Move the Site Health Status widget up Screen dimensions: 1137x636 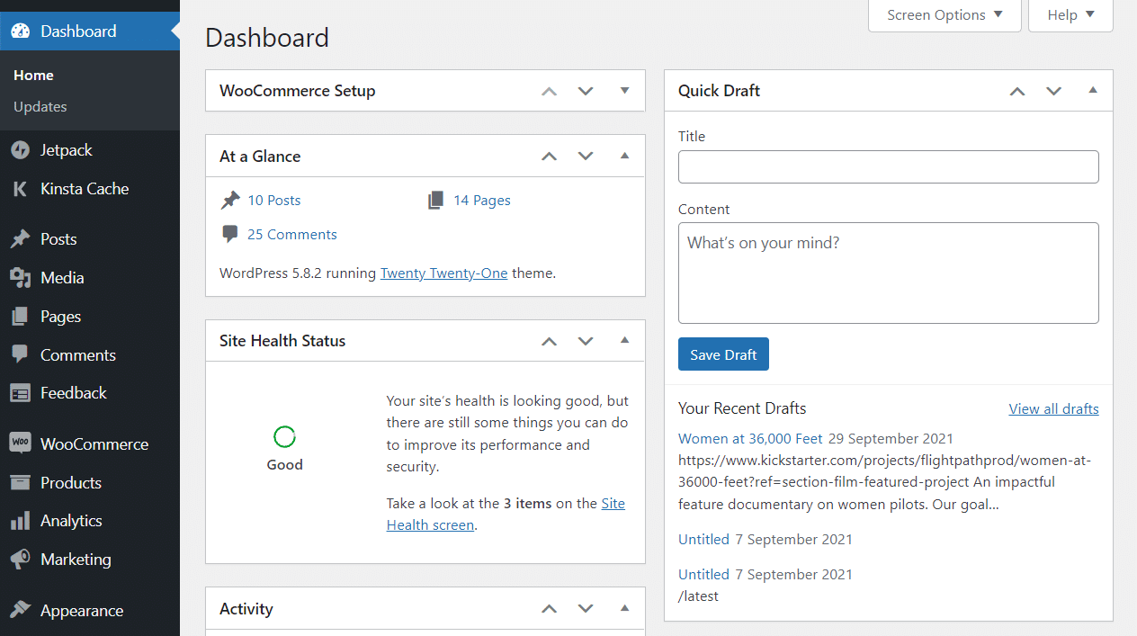click(x=549, y=341)
